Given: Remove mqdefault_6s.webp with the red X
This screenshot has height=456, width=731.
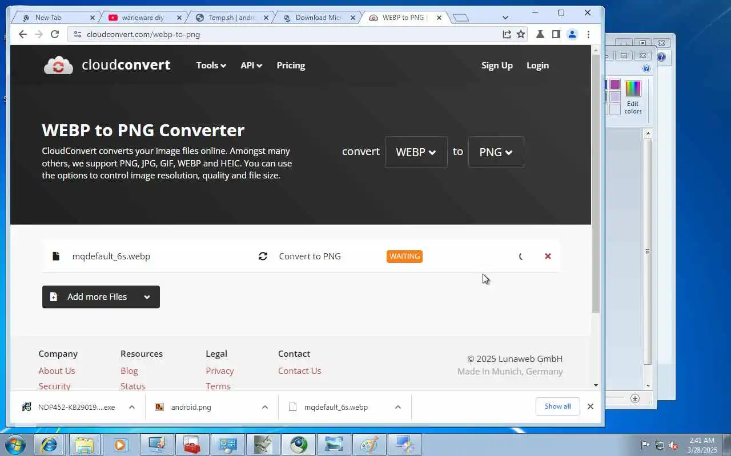Looking at the screenshot, I should pyautogui.click(x=548, y=256).
